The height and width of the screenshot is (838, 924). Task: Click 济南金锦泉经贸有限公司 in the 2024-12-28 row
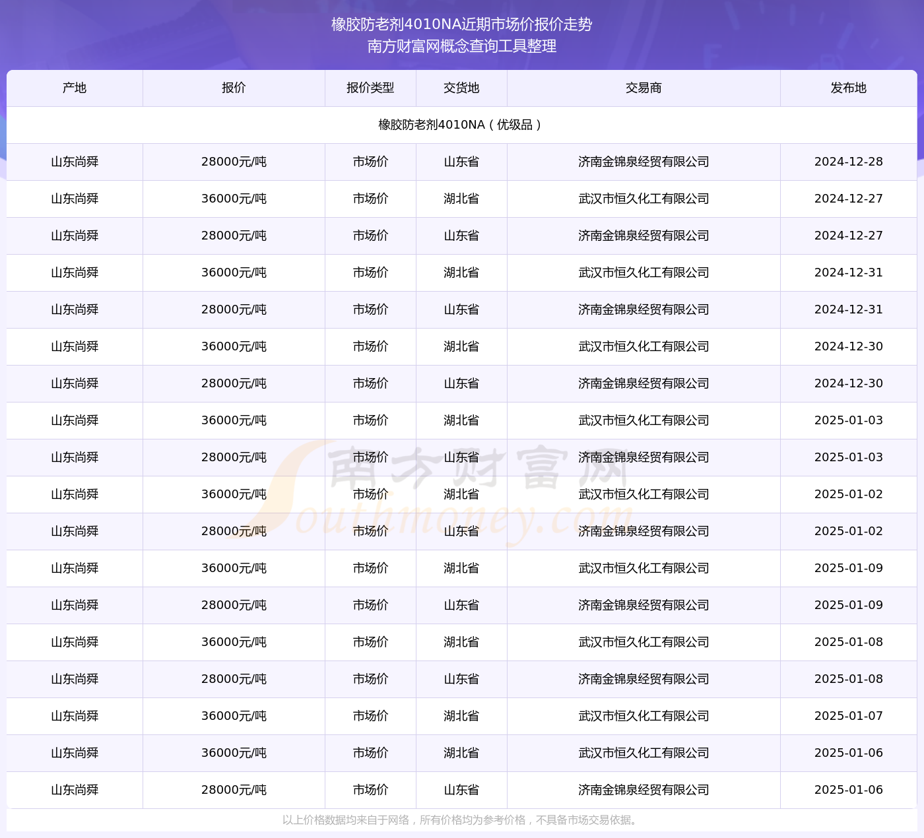[643, 162]
